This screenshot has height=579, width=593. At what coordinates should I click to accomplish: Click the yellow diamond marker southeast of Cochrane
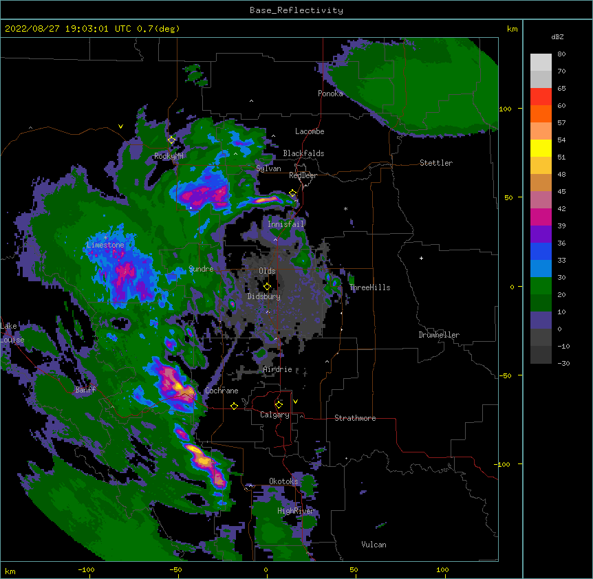click(x=234, y=406)
